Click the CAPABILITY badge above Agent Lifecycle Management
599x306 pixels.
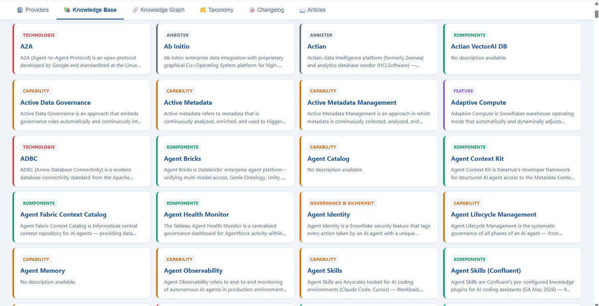point(467,203)
